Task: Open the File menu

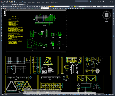Action: click(2, 3)
